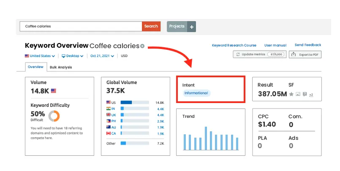Click the UK flag in Global Volume list
The height and width of the screenshot is (171, 340).
109,115
